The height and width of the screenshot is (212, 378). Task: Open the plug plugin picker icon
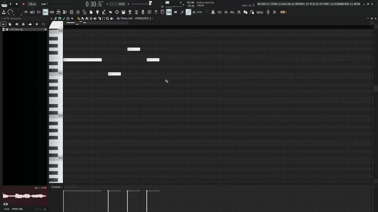(x=97, y=12)
